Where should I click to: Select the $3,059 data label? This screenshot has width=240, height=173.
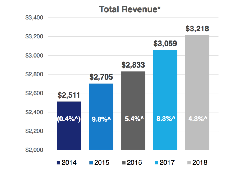[x=165, y=44]
